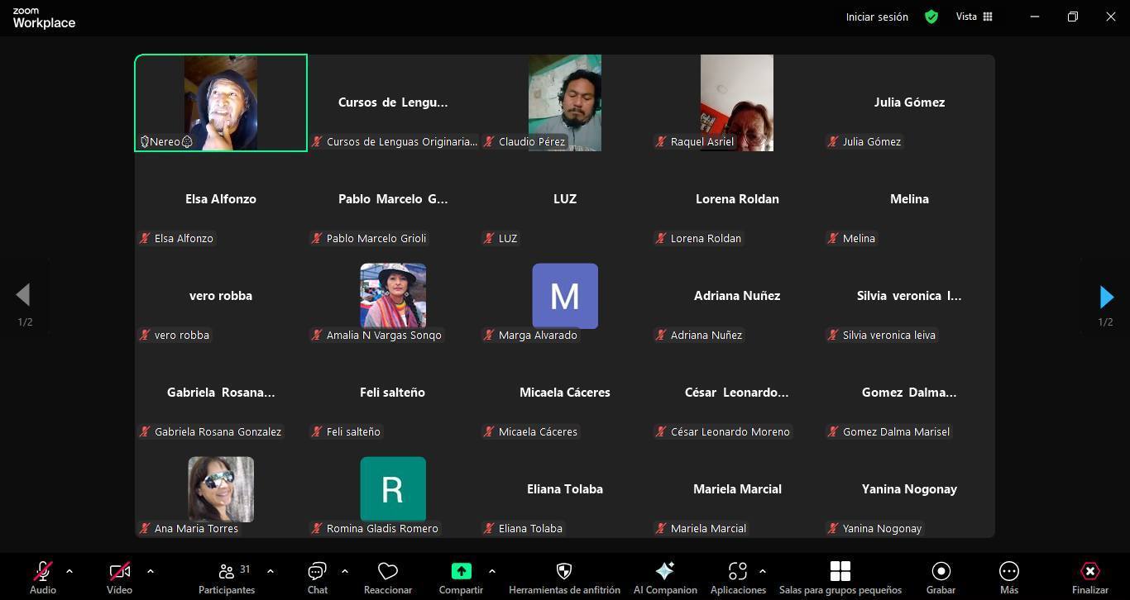Viewport: 1130px width, 600px height.
Task: Open Aplicaciones from the toolbar
Action: point(737,577)
